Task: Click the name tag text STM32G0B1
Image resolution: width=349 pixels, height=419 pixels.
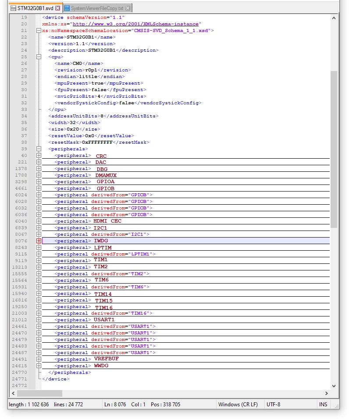Action: pos(80,37)
